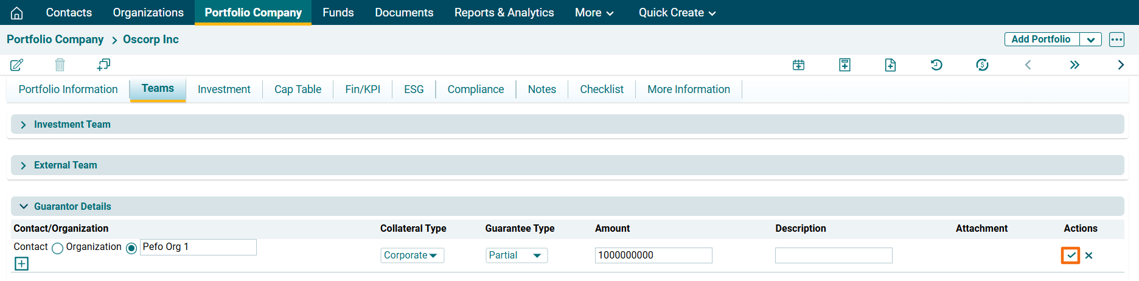The image size is (1139, 281).
Task: Open the Guarantee Type dropdown
Action: point(516,255)
